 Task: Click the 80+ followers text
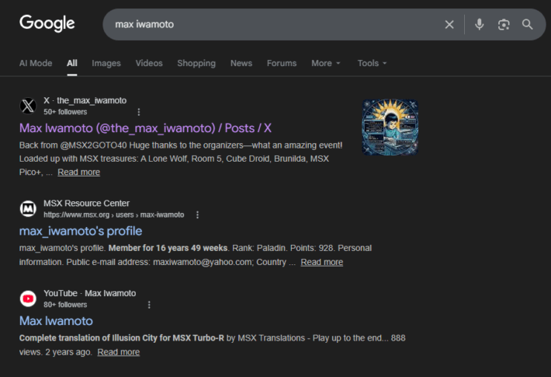[65, 305]
